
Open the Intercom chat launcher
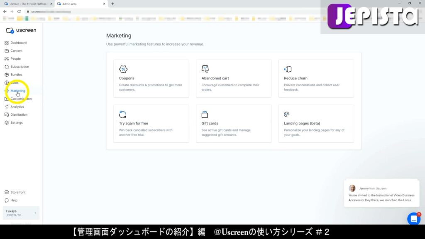414,219
